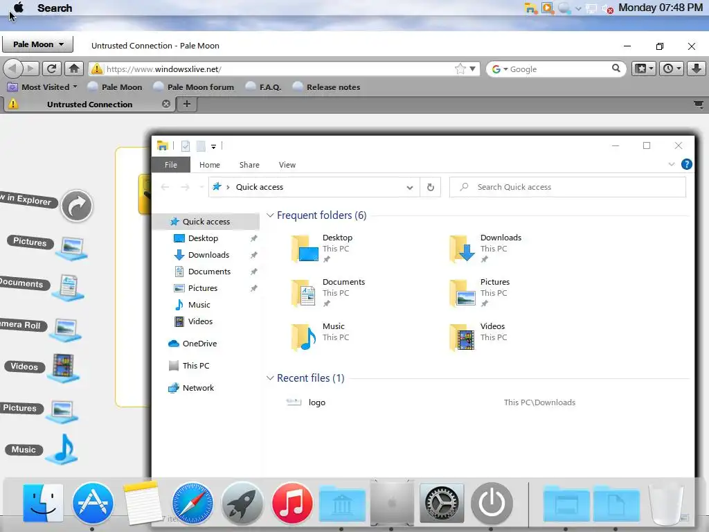Select Quick access in navigation pane
The width and height of the screenshot is (709, 532).
pos(206,221)
